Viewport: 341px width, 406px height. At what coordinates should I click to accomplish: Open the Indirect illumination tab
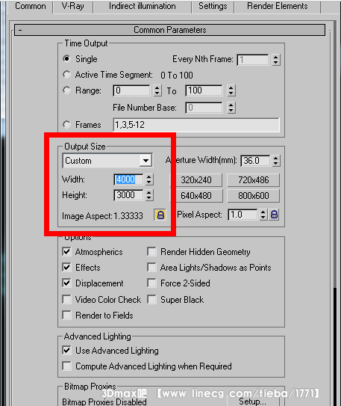(142, 6)
